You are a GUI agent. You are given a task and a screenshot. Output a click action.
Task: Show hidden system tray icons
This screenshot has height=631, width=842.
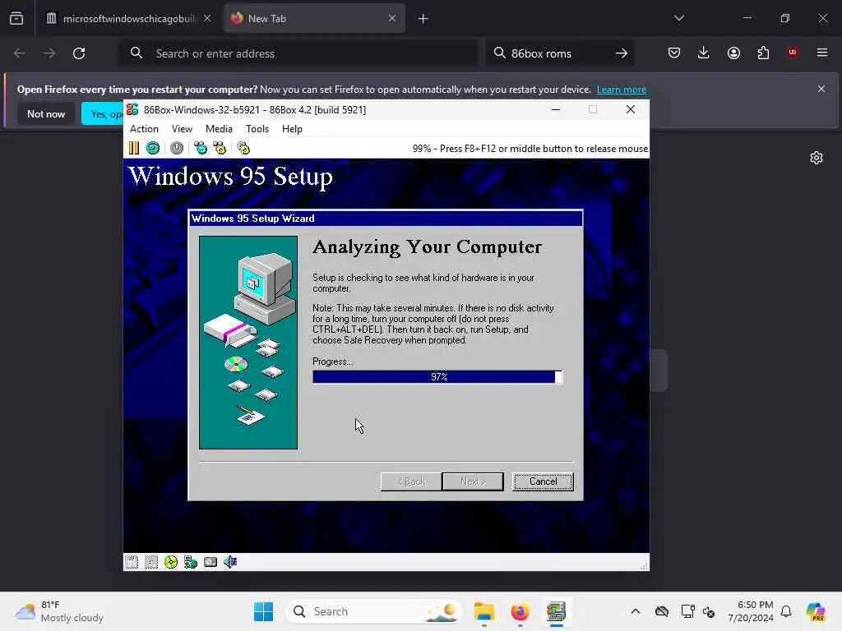[636, 611]
